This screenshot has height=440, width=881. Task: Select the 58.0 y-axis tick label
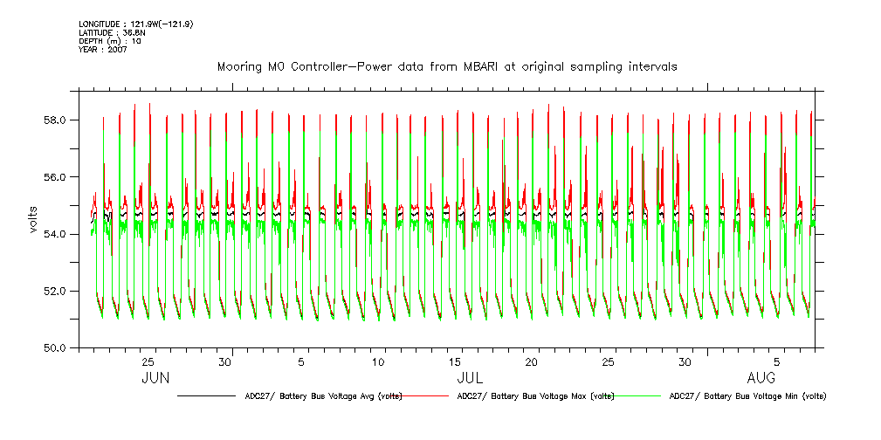tap(58, 120)
